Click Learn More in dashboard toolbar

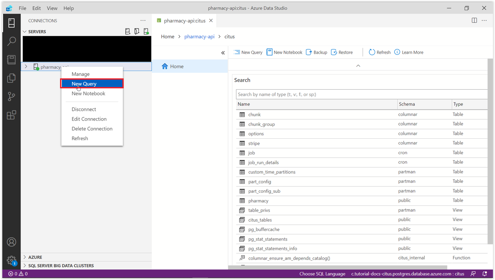point(409,52)
